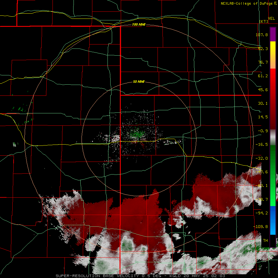Click the 92.3 velocity scale value
278x278 pixels.
click(263, 48)
